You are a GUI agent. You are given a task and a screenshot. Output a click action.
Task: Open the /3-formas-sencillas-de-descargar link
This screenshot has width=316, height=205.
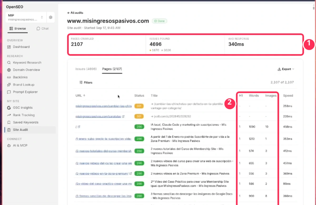coord(103,196)
